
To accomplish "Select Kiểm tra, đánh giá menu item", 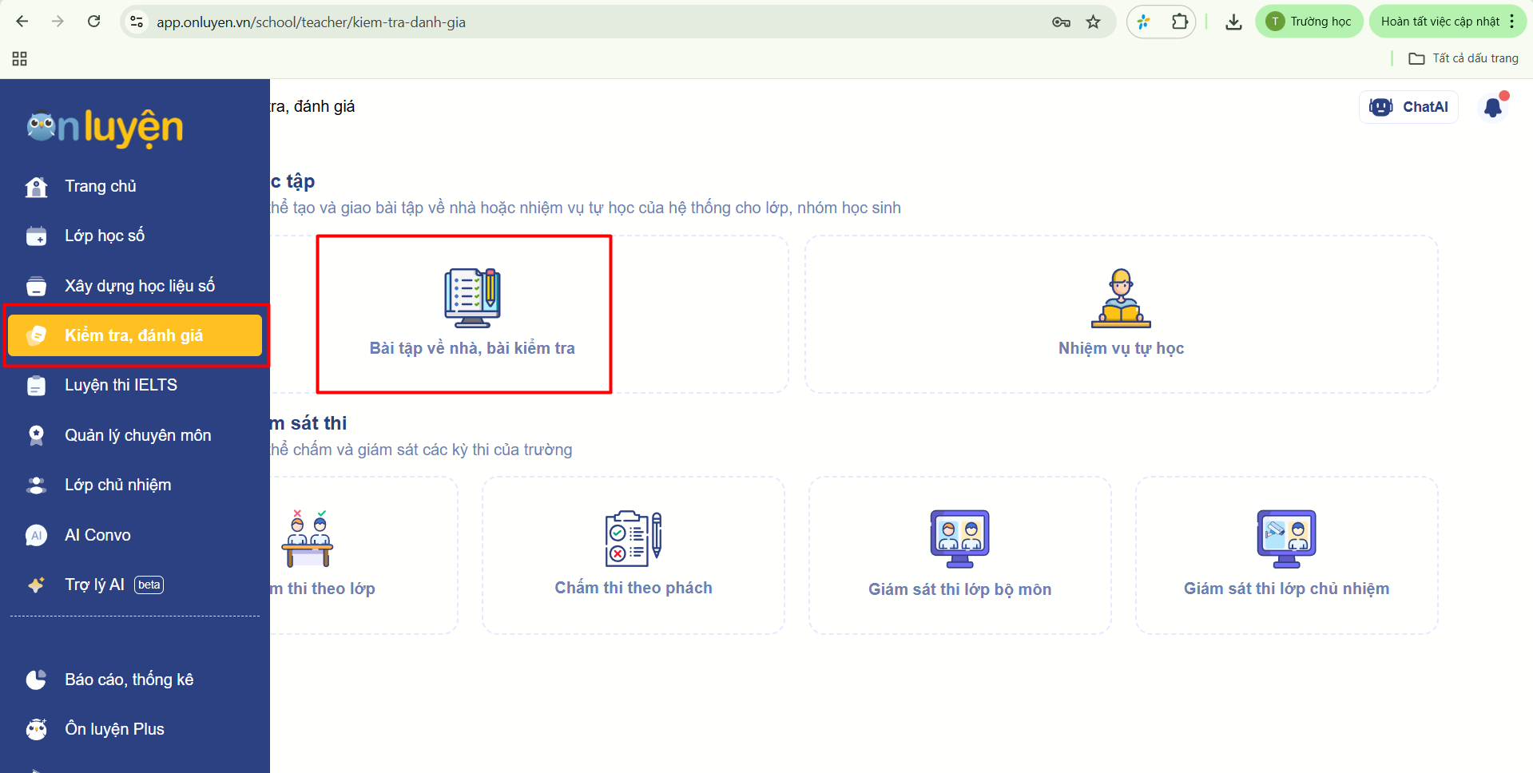I will pos(134,335).
